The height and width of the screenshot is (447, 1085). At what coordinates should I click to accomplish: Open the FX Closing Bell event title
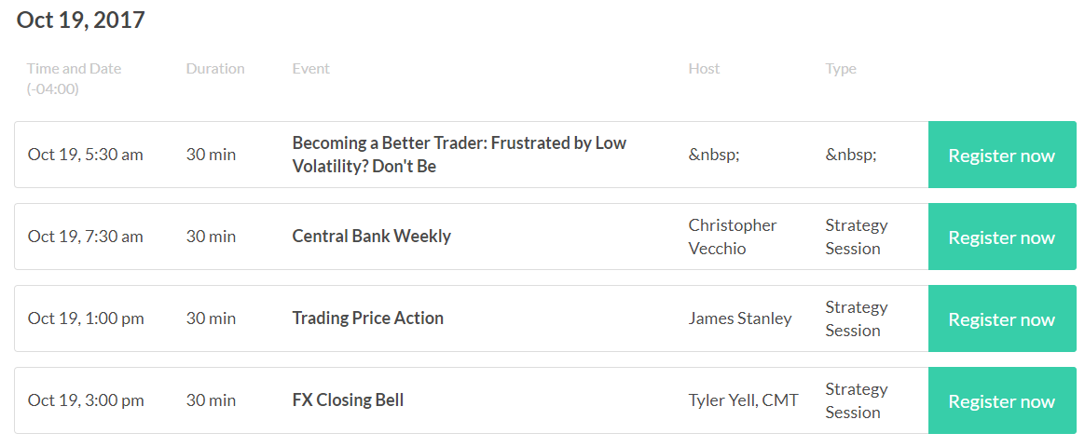click(348, 400)
